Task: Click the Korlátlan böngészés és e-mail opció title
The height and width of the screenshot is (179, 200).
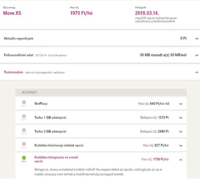Action: coord(56,159)
